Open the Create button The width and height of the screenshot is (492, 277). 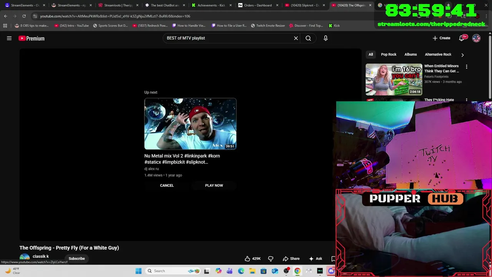click(x=441, y=38)
